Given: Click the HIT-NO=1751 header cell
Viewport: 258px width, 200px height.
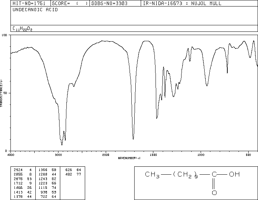Looking at the screenshot, I should pos(31,3).
